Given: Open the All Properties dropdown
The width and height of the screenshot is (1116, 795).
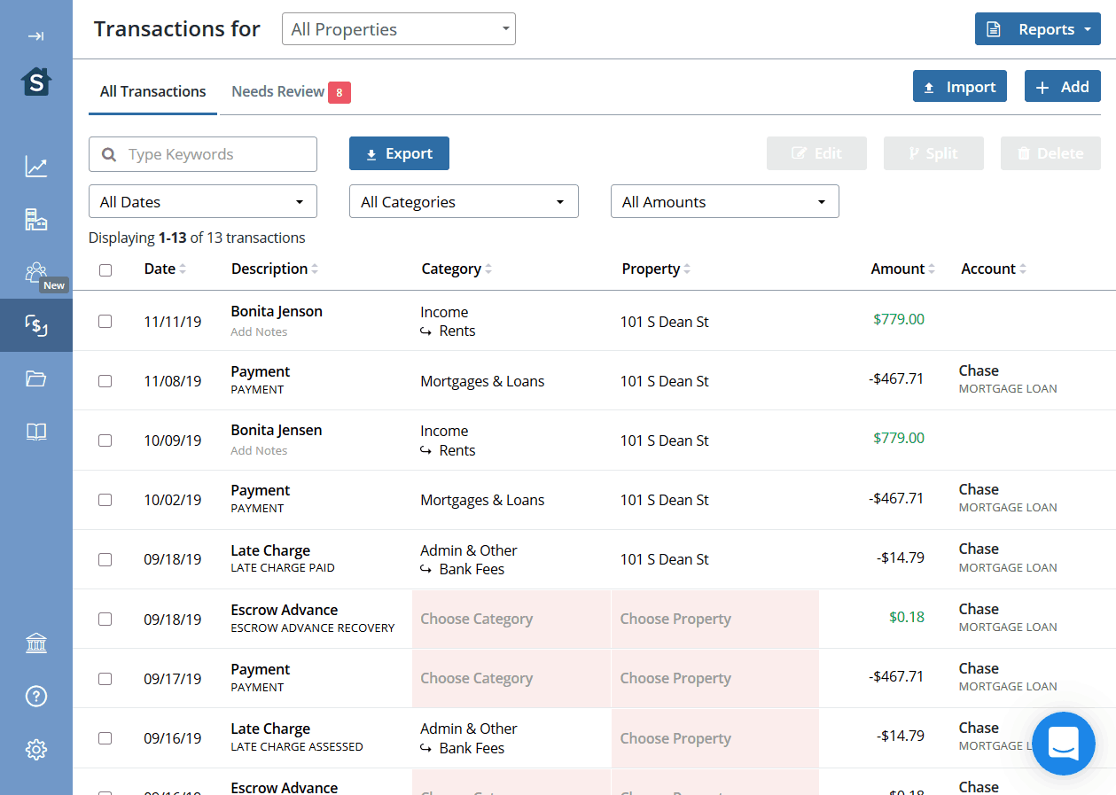Looking at the screenshot, I should (398, 29).
